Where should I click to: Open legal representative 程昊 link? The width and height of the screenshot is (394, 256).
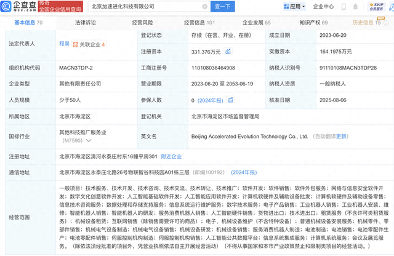tap(64, 44)
